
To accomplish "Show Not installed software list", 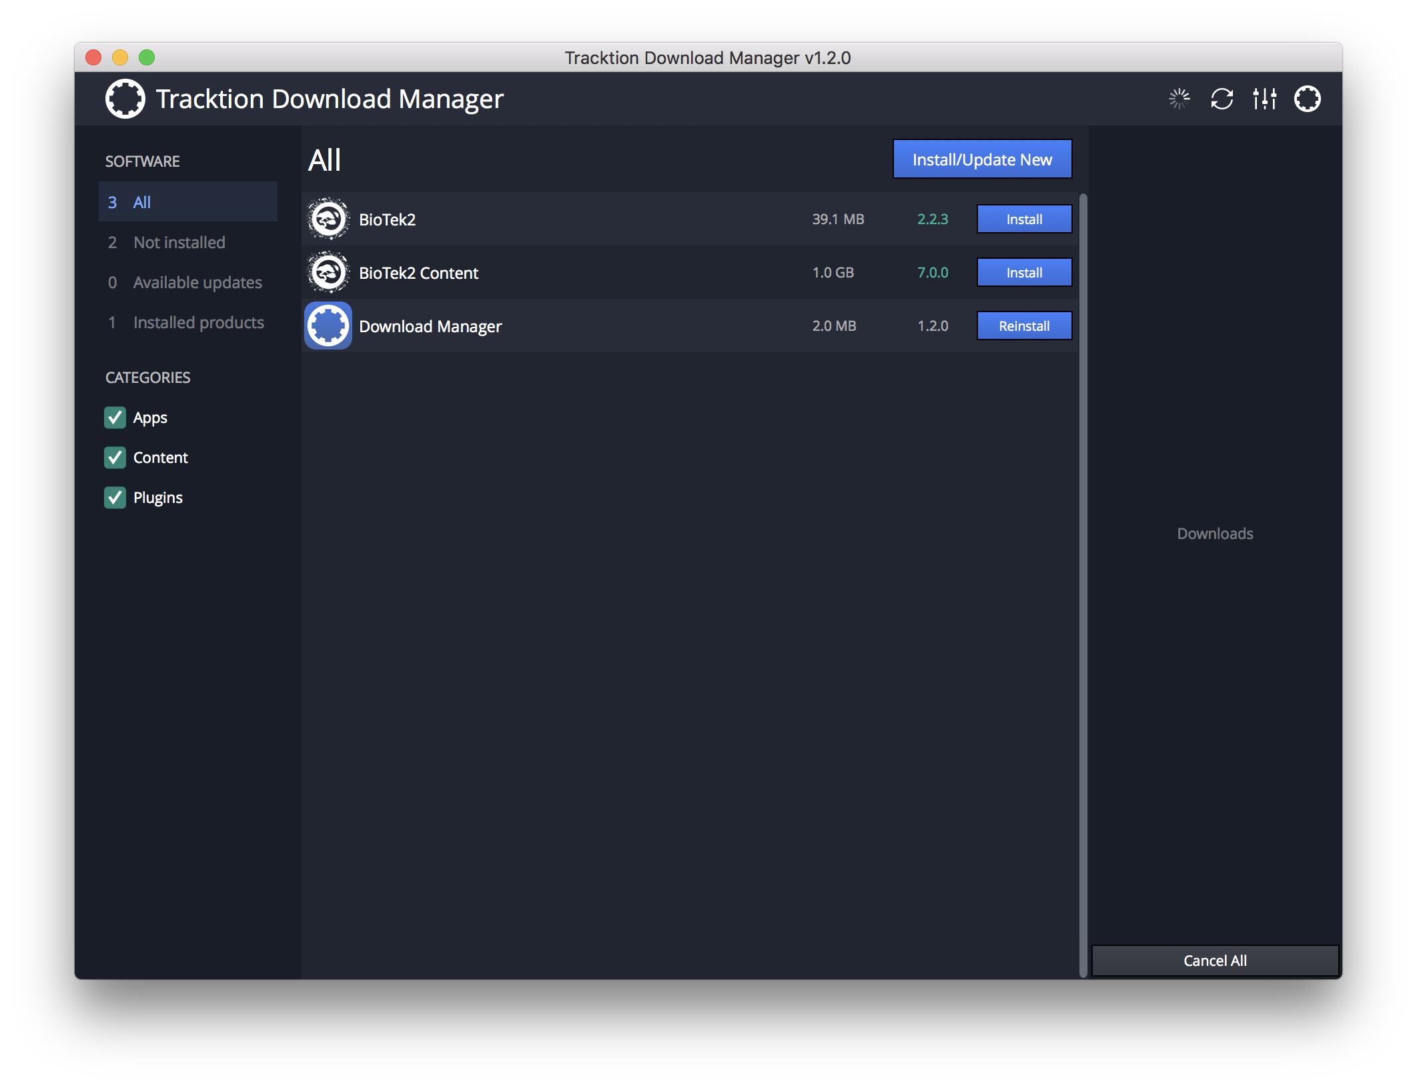I will (179, 243).
